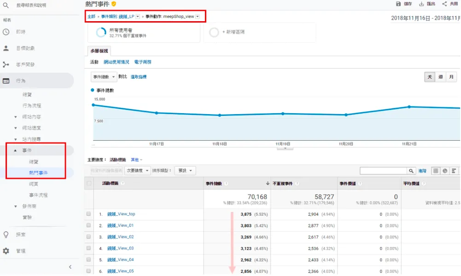This screenshot has height=276, width=461.
Task: Select the 週 chart interval button
Action: (x=440, y=77)
